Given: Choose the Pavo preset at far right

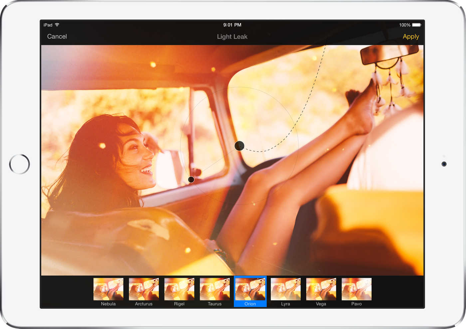Looking at the screenshot, I should pyautogui.click(x=356, y=289).
